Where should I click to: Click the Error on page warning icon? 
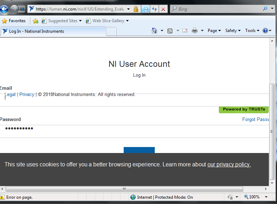(2, 197)
